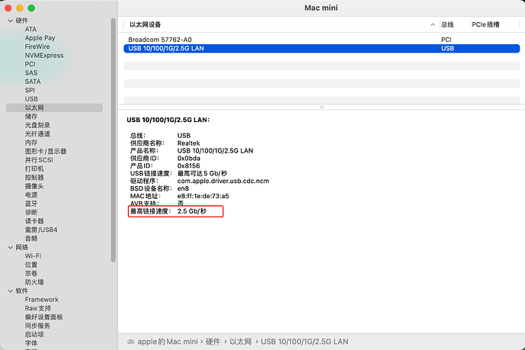Click the sidebar vertical scrollbar
The height and width of the screenshot is (350, 525).
coord(114,153)
